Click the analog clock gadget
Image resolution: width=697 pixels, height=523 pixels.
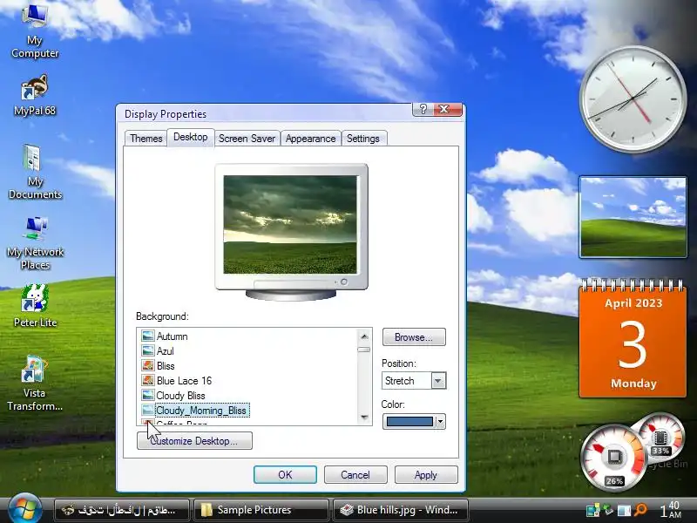click(633, 98)
